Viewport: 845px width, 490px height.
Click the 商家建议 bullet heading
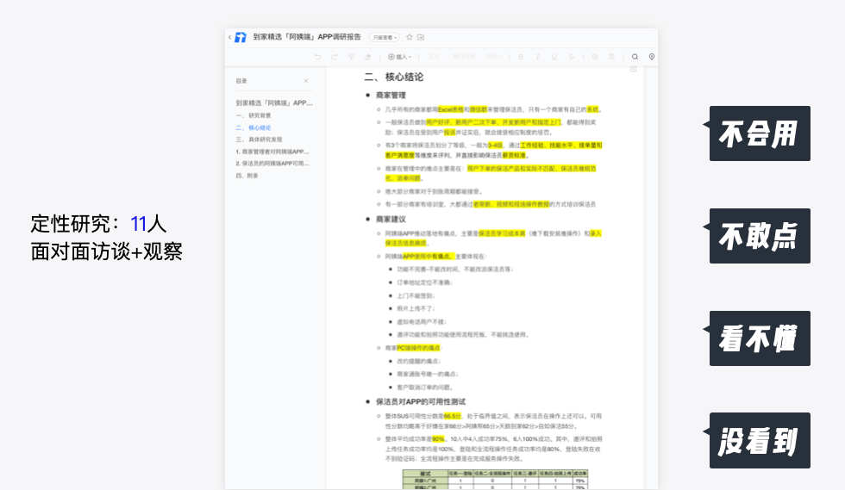coord(391,219)
